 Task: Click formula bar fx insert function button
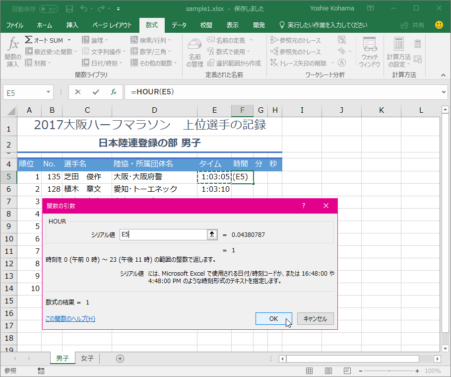point(114,92)
